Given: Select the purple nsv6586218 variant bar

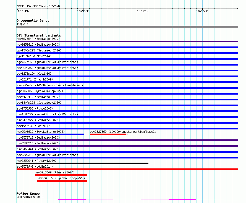Looking at the screenshot, I should click(127, 146).
